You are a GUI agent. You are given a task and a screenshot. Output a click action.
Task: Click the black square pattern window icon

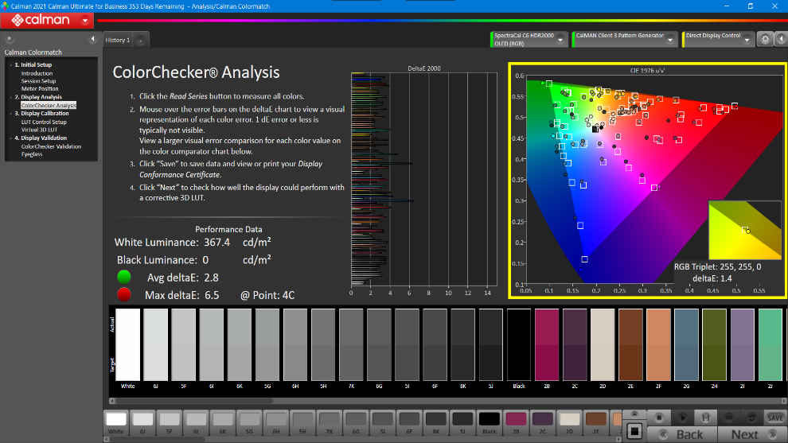(634, 431)
